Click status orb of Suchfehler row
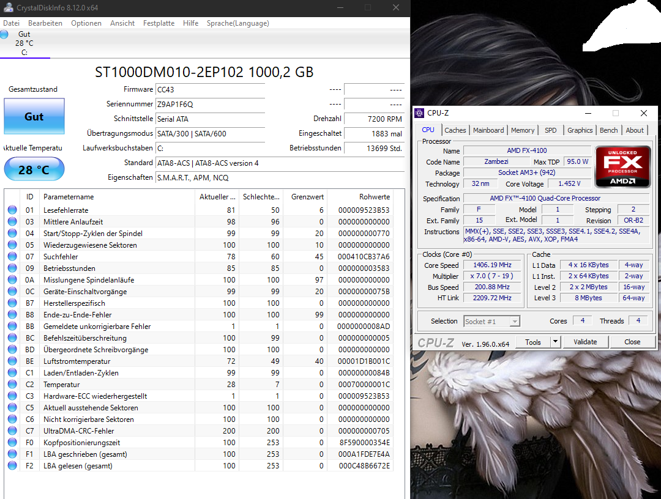Image resolution: width=661 pixels, height=499 pixels. pyautogui.click(x=12, y=256)
